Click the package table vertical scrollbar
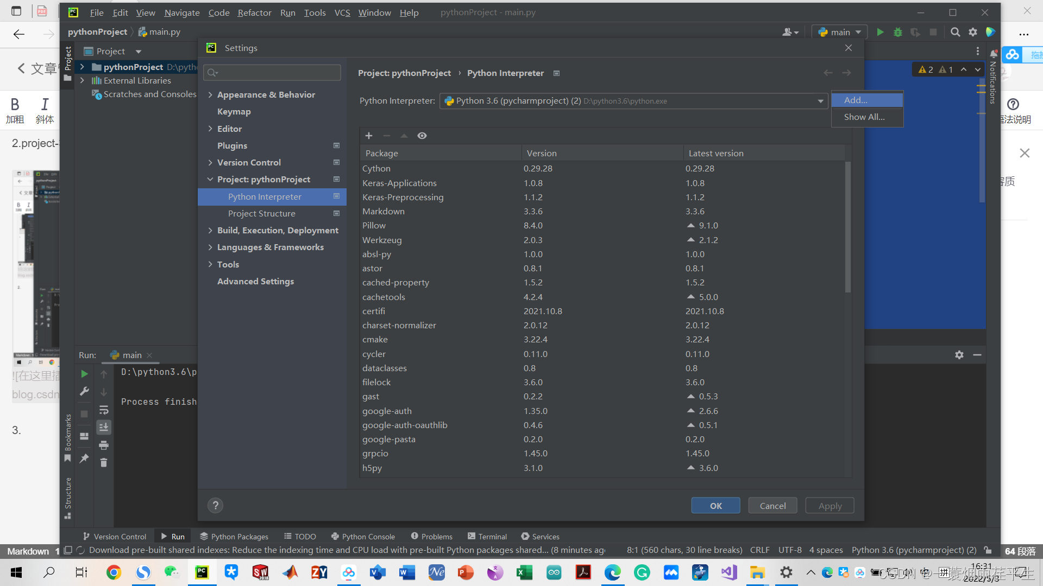This screenshot has height=586, width=1043. (847, 227)
